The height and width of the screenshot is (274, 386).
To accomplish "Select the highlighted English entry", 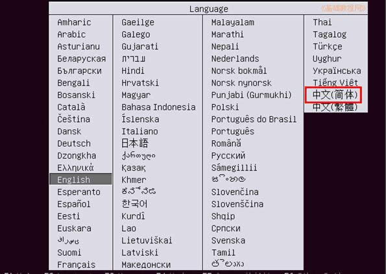I will tap(80, 179).
